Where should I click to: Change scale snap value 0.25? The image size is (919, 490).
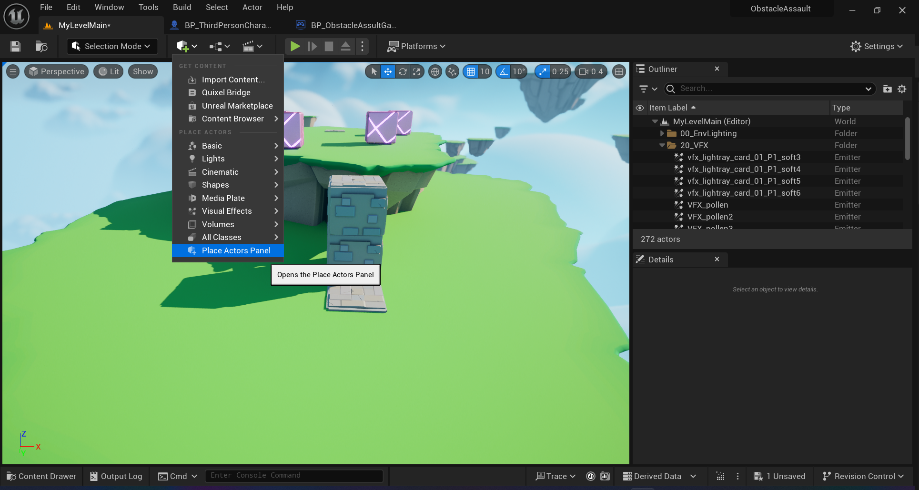[x=560, y=71]
